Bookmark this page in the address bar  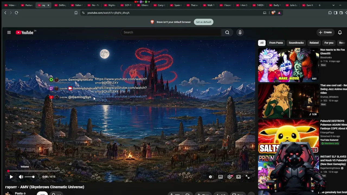tap(76, 13)
